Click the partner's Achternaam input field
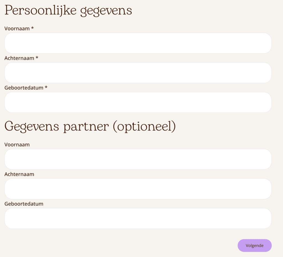The width and height of the screenshot is (283, 257). pos(138,189)
